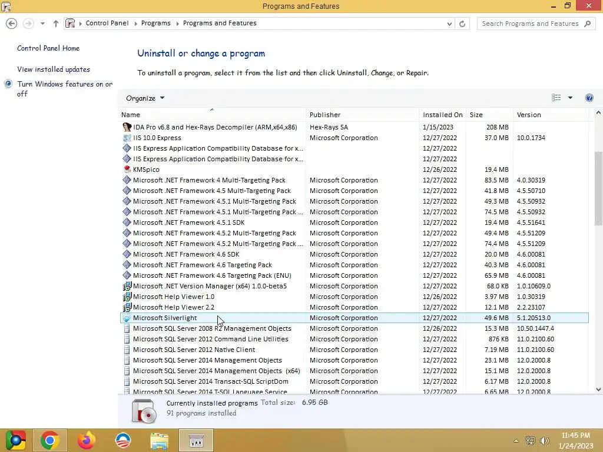
Task: Go up one level with the Up arrow
Action: point(56,24)
